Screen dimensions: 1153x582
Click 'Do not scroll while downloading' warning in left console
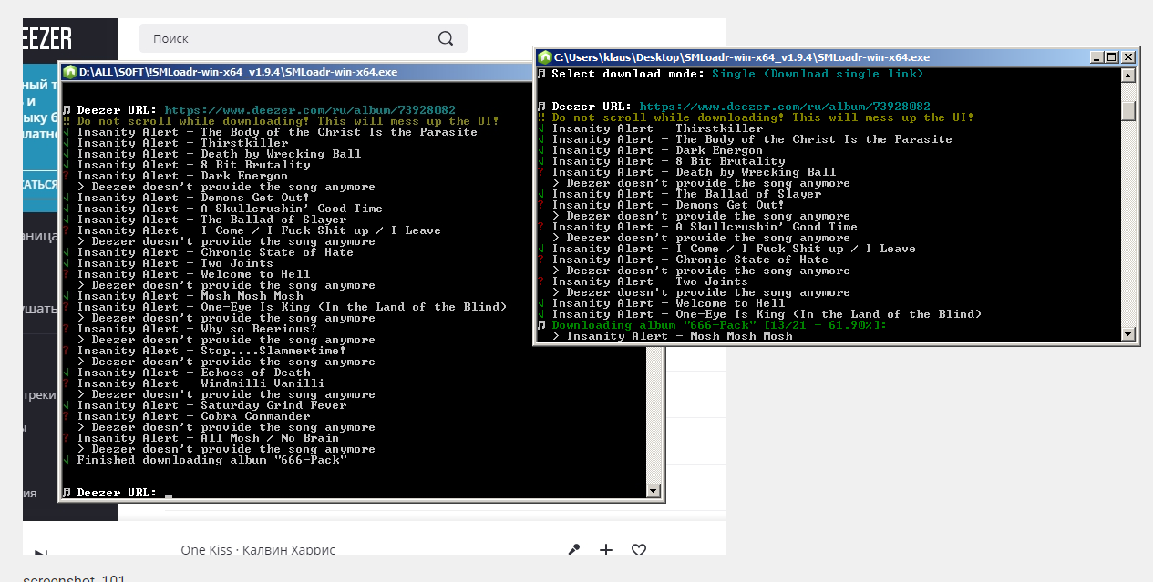(288, 121)
